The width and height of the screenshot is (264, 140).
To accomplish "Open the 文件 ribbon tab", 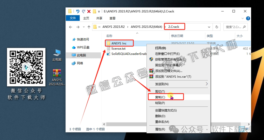I will (73, 18).
